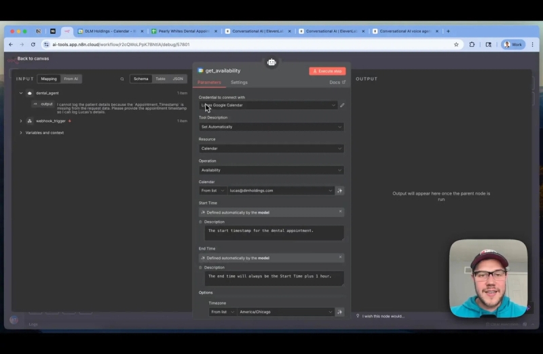
Task: Collapse the dental_agent tree node
Action: click(21, 93)
